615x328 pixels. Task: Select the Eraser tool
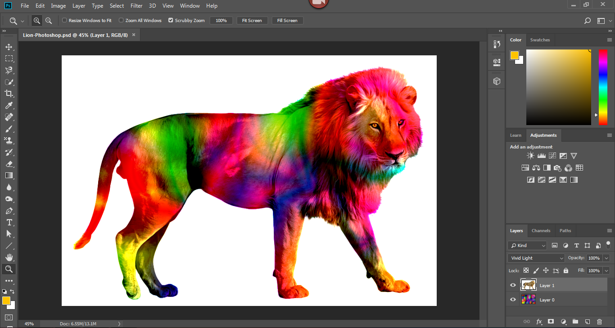pyautogui.click(x=9, y=164)
